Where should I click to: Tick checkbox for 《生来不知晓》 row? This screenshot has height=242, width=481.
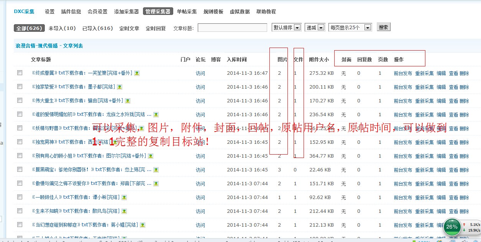click(x=20, y=211)
